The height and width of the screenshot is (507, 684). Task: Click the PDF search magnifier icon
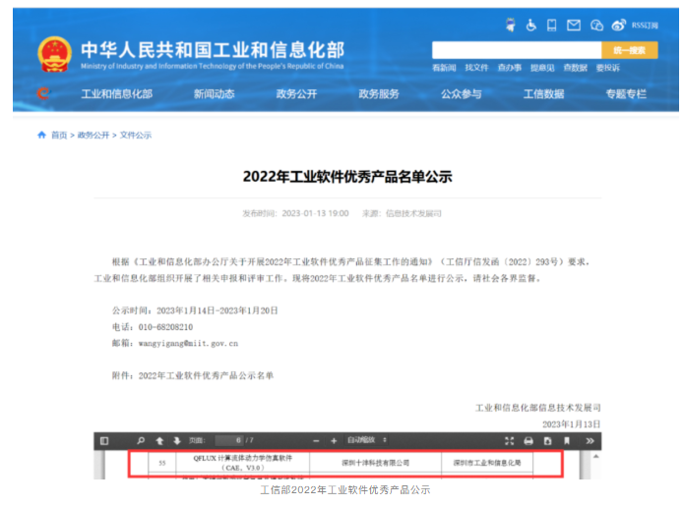(x=141, y=440)
